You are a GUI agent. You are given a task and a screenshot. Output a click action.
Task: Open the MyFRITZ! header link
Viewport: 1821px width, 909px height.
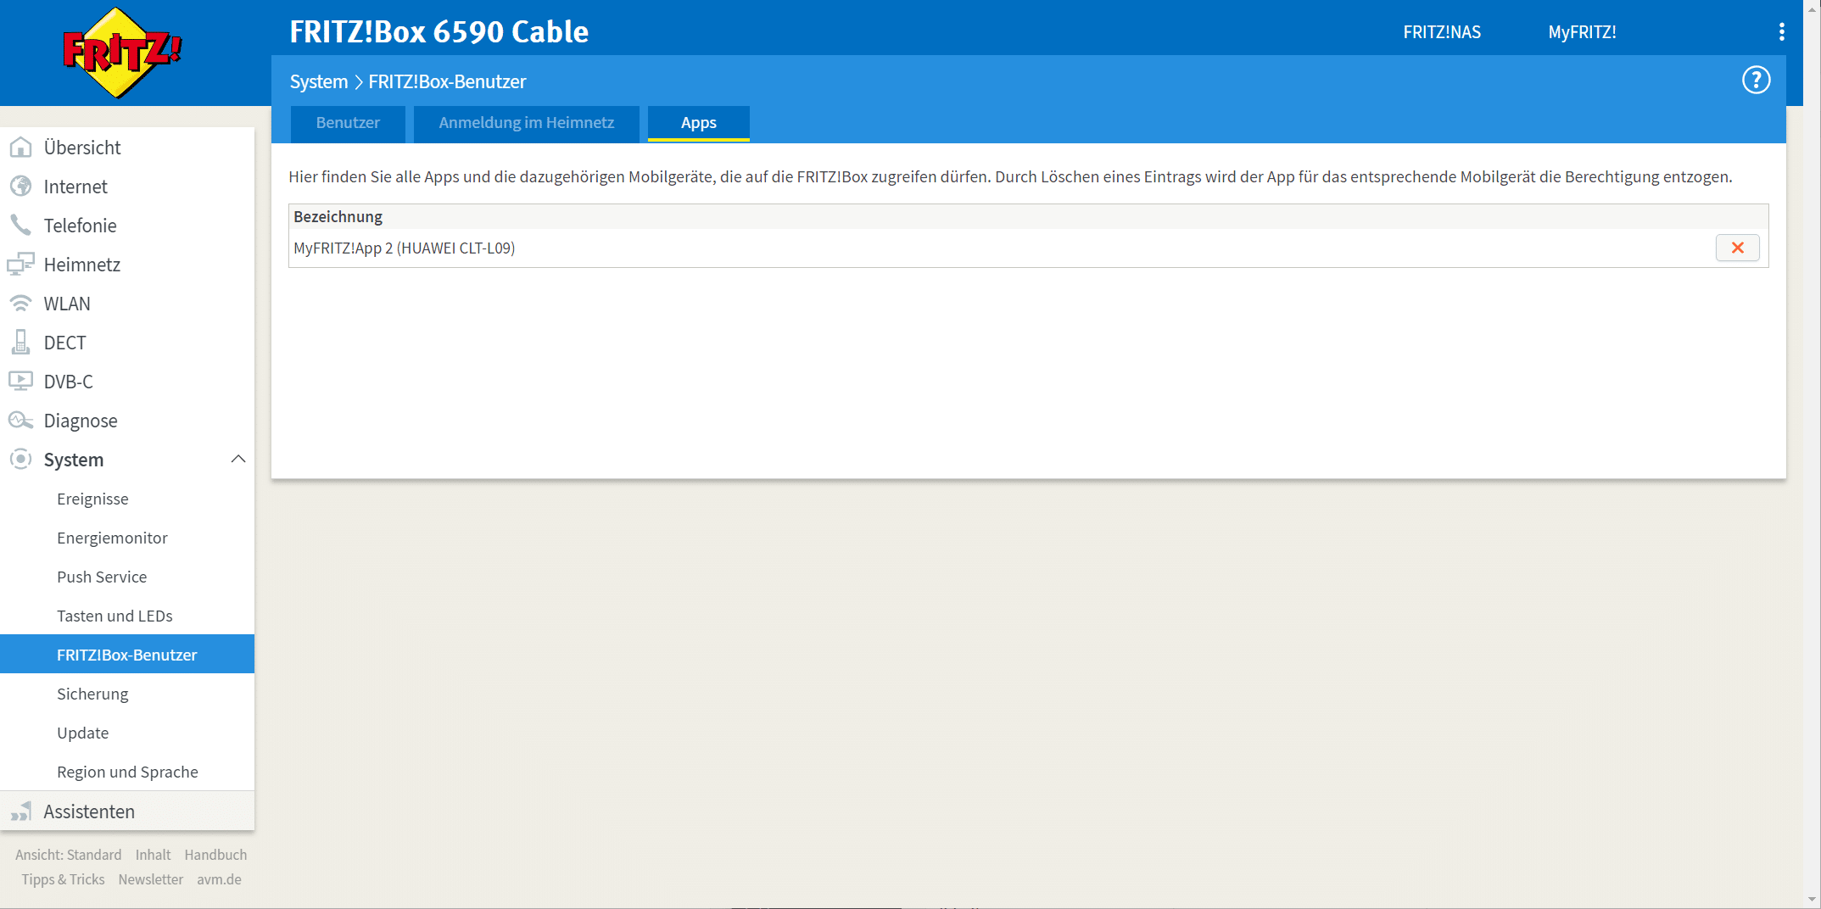tap(1582, 32)
